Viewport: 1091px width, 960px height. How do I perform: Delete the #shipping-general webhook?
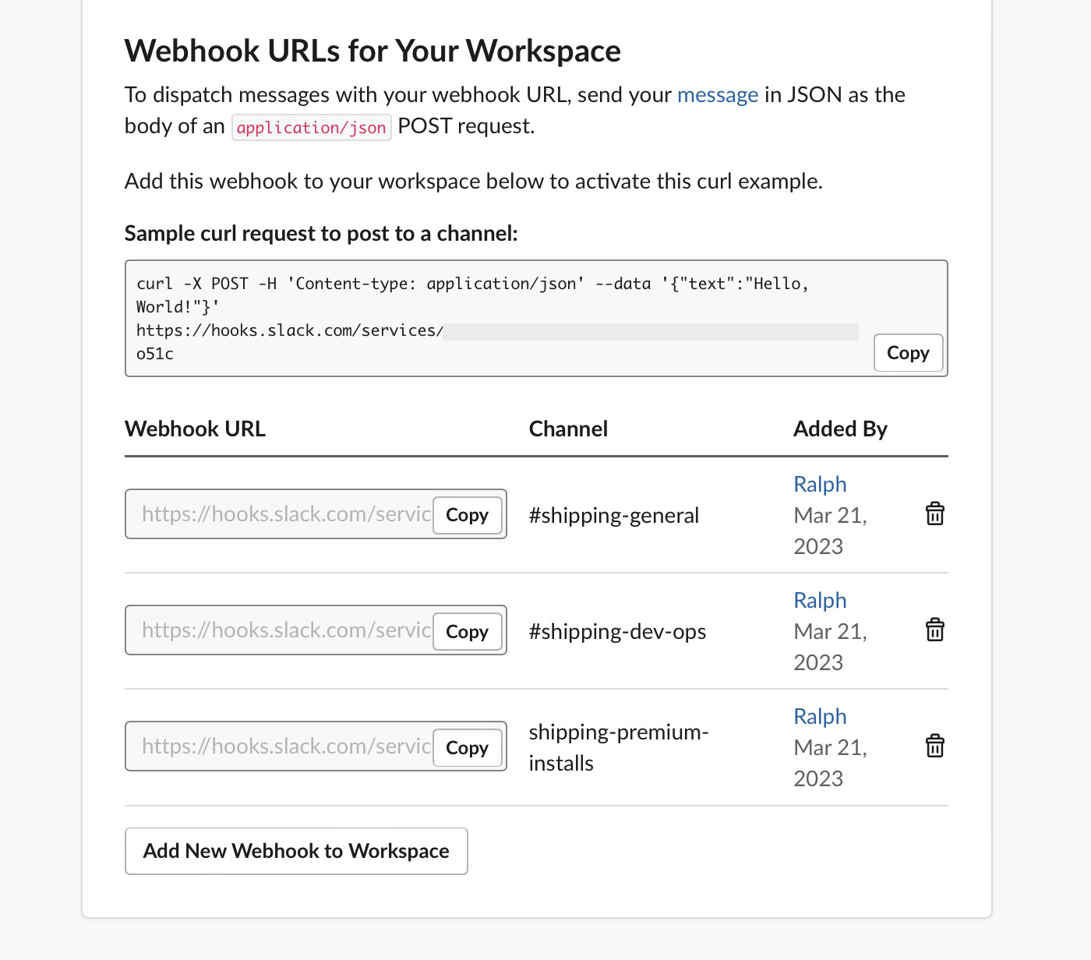tap(934, 514)
